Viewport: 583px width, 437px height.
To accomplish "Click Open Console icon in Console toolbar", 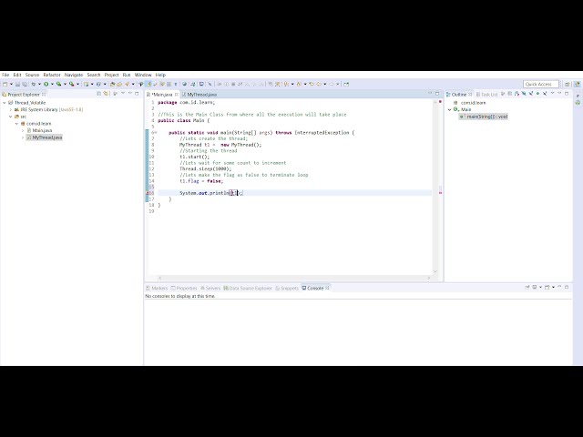I will [547, 288].
